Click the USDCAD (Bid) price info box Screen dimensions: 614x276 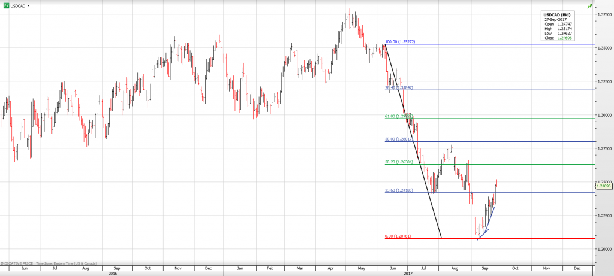pos(559,26)
